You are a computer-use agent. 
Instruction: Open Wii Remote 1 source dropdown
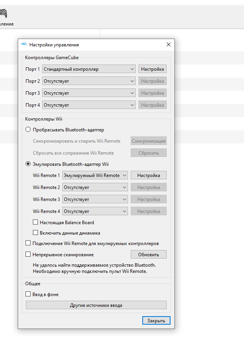click(95, 175)
